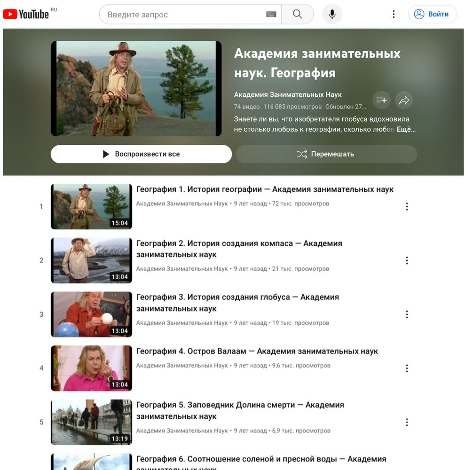Click channel name under География 1 video

[x=182, y=204]
